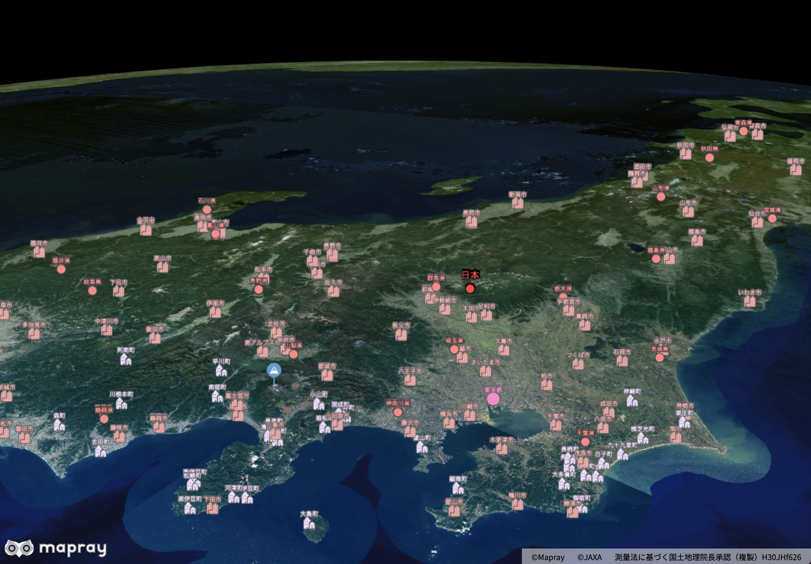The width and height of the screenshot is (811, 564).
Task: Select the 岐阜県 prefecture circle marker
Action: point(92,290)
